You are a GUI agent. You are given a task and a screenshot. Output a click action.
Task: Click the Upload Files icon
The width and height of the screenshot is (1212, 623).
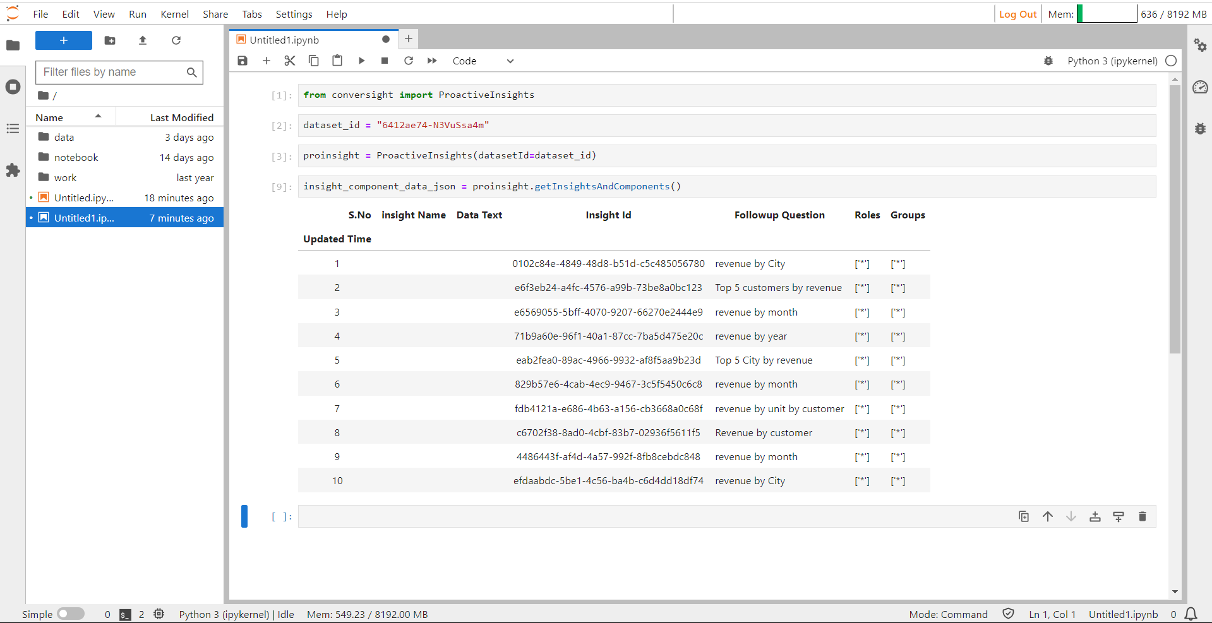point(143,40)
